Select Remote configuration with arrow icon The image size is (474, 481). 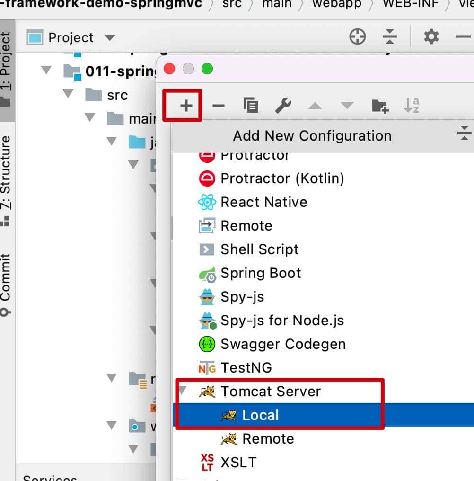pyautogui.click(x=324, y=226)
